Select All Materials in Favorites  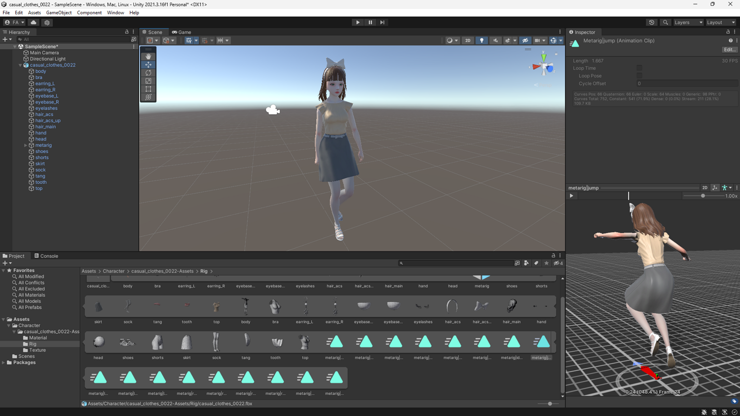click(x=32, y=295)
